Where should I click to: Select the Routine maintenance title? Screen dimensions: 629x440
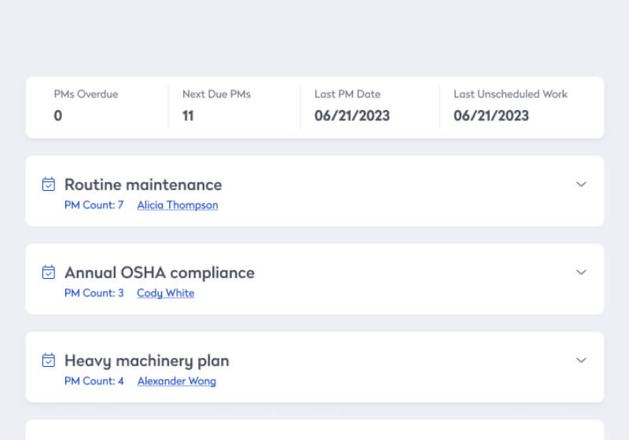[x=143, y=185]
